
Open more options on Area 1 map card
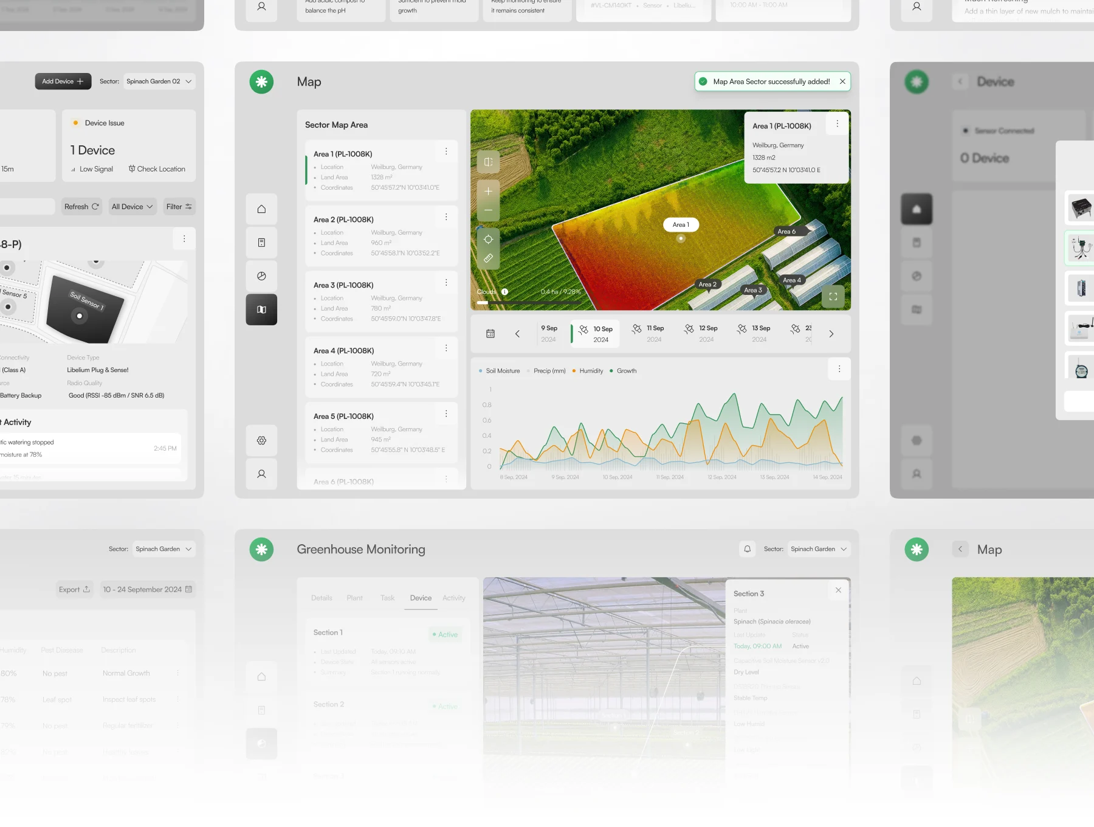coord(837,123)
